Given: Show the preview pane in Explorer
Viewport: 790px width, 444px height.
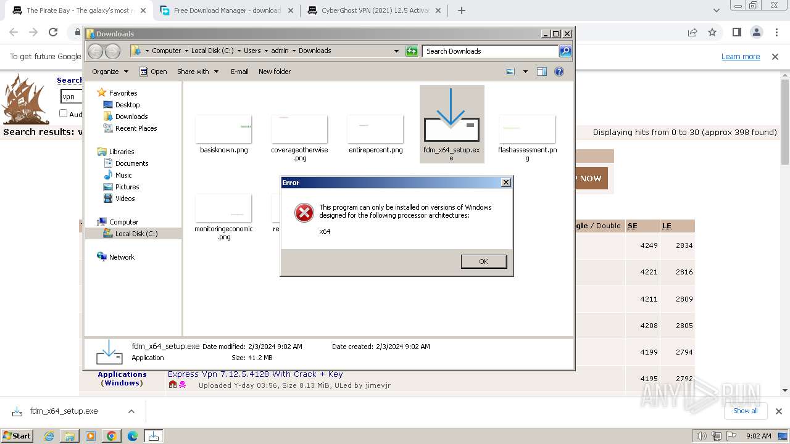Looking at the screenshot, I should click(x=542, y=72).
